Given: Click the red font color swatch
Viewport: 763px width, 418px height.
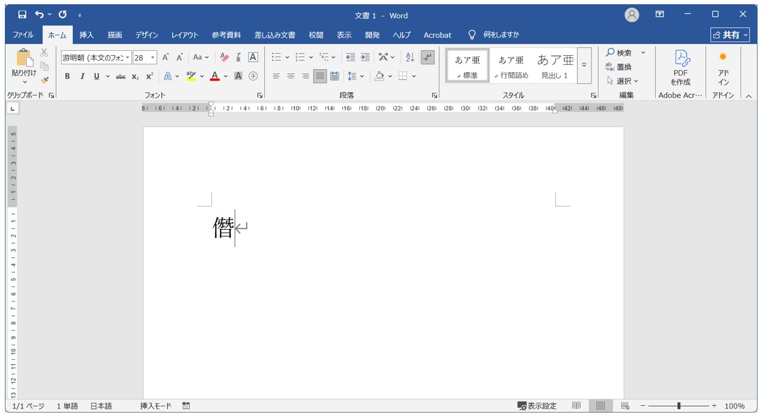Looking at the screenshot, I should (x=215, y=76).
